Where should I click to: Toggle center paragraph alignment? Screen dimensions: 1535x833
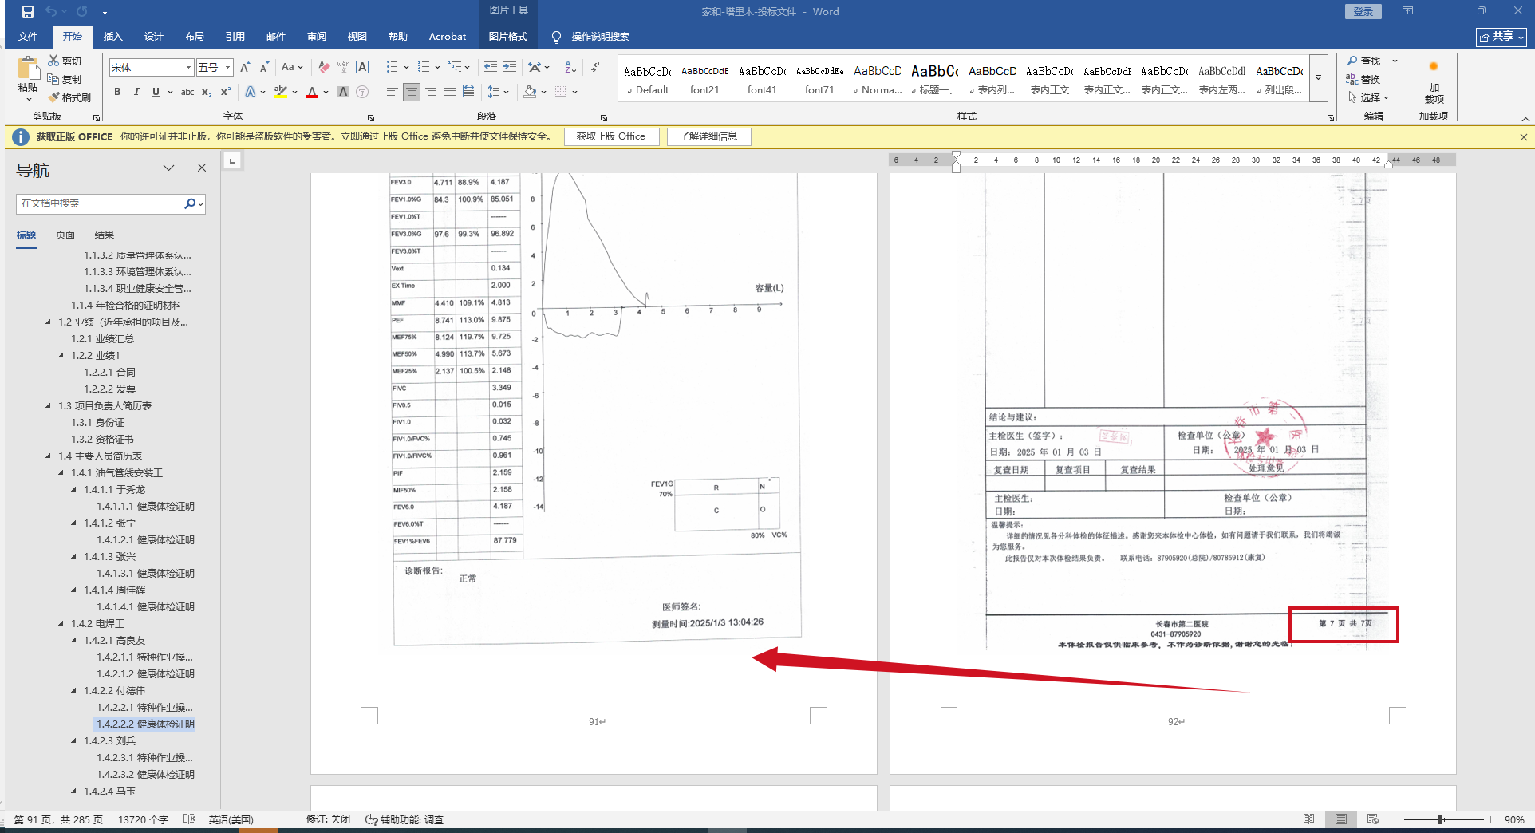pyautogui.click(x=412, y=93)
